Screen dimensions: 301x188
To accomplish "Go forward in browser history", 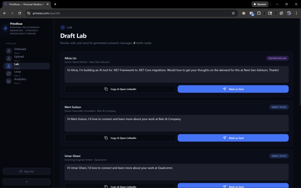I will click(12, 13).
